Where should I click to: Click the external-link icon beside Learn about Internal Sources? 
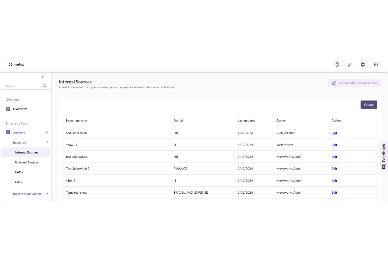[x=334, y=83]
